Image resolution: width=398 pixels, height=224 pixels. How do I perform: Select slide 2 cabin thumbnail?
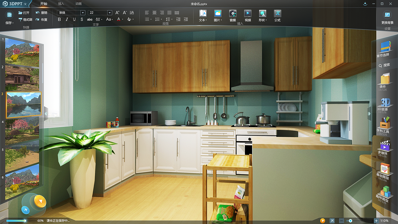tap(22, 77)
